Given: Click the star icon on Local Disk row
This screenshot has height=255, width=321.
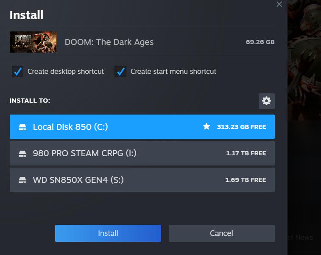Looking at the screenshot, I should pos(207,126).
